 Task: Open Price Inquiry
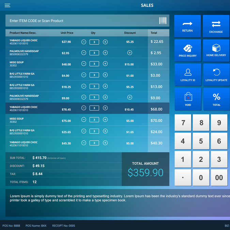(x=187, y=50)
